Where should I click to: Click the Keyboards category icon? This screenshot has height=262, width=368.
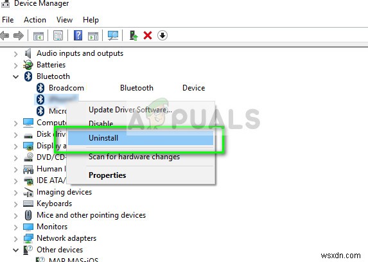coord(28,204)
